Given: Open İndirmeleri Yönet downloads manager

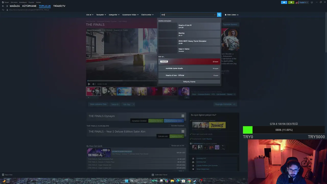Looking at the screenshot, I should [x=161, y=175].
